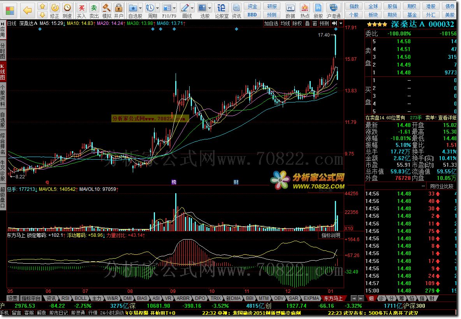Image resolution: width=461 pixels, height=319 pixels.
Task: Select the BOLL indicator tab
Action: pyautogui.click(x=81, y=298)
